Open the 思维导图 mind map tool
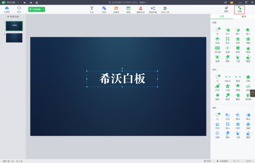The width and height of the screenshot is (255, 163). click(153, 10)
